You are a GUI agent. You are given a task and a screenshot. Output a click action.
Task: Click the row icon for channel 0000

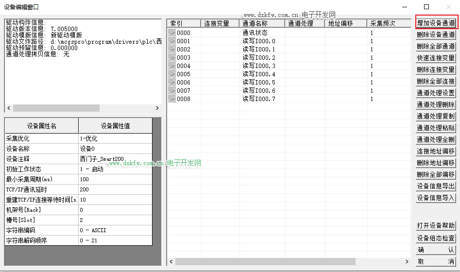coord(171,33)
